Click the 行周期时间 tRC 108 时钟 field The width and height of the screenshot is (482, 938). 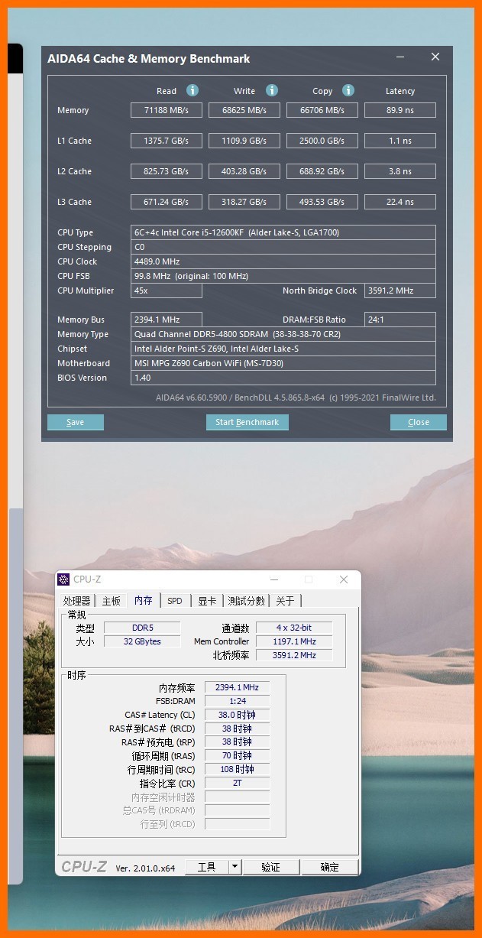[x=237, y=769]
